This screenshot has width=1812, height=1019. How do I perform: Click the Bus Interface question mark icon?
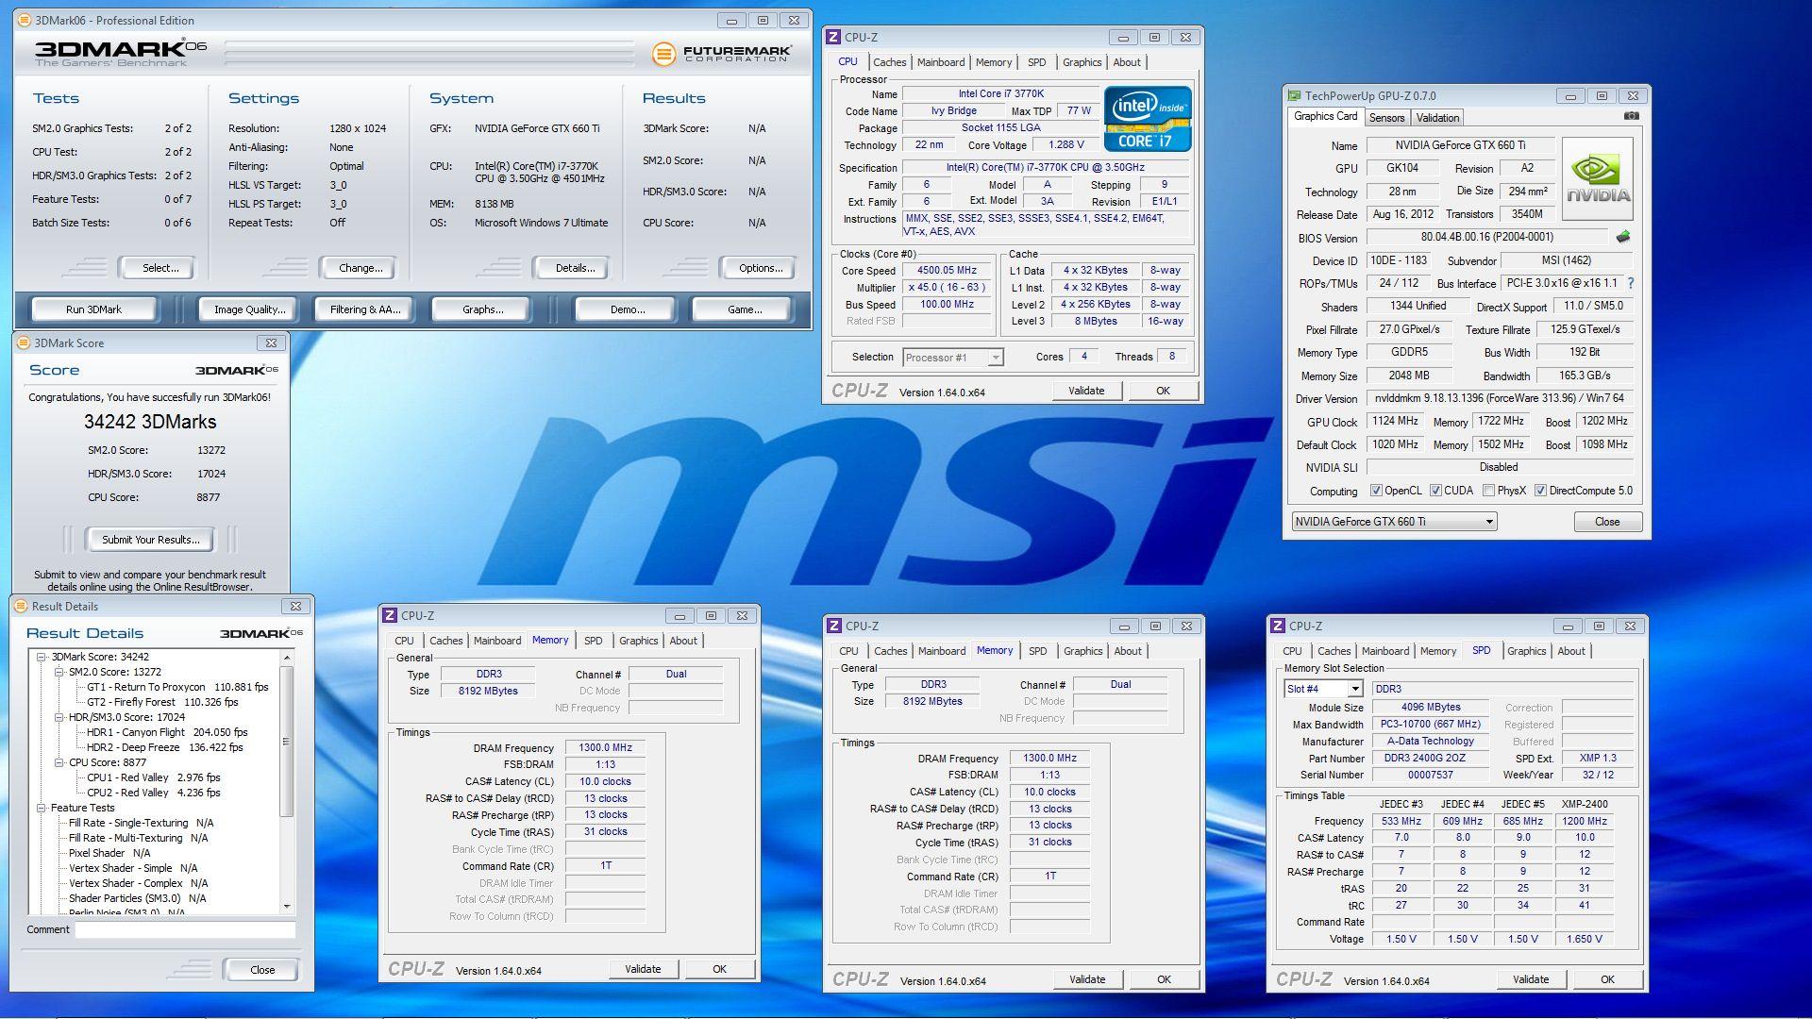coord(1631,283)
